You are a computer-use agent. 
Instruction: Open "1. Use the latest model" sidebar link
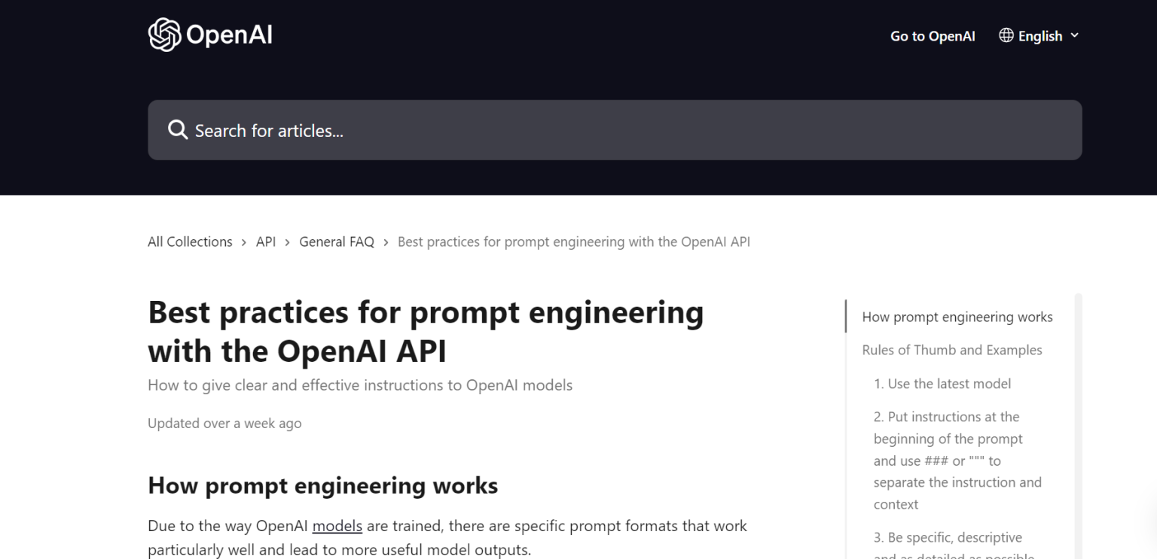[942, 384]
